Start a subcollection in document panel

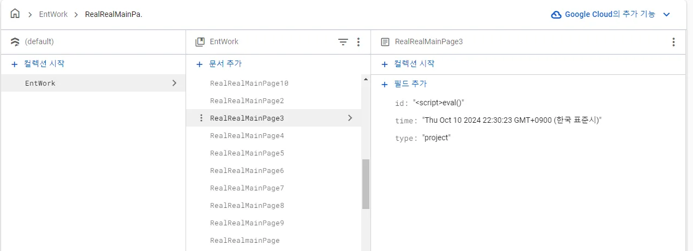point(408,64)
